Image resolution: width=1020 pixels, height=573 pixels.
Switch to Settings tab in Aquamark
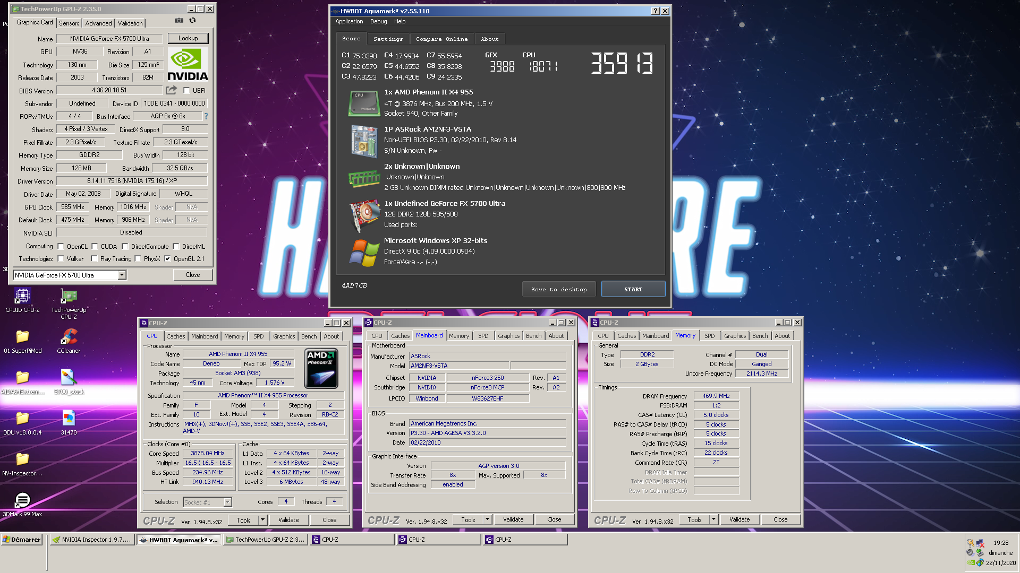[388, 39]
